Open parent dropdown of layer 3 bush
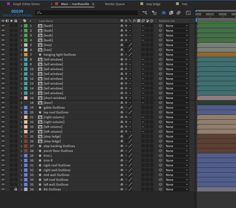236x208 pixels. click(x=177, y=35)
